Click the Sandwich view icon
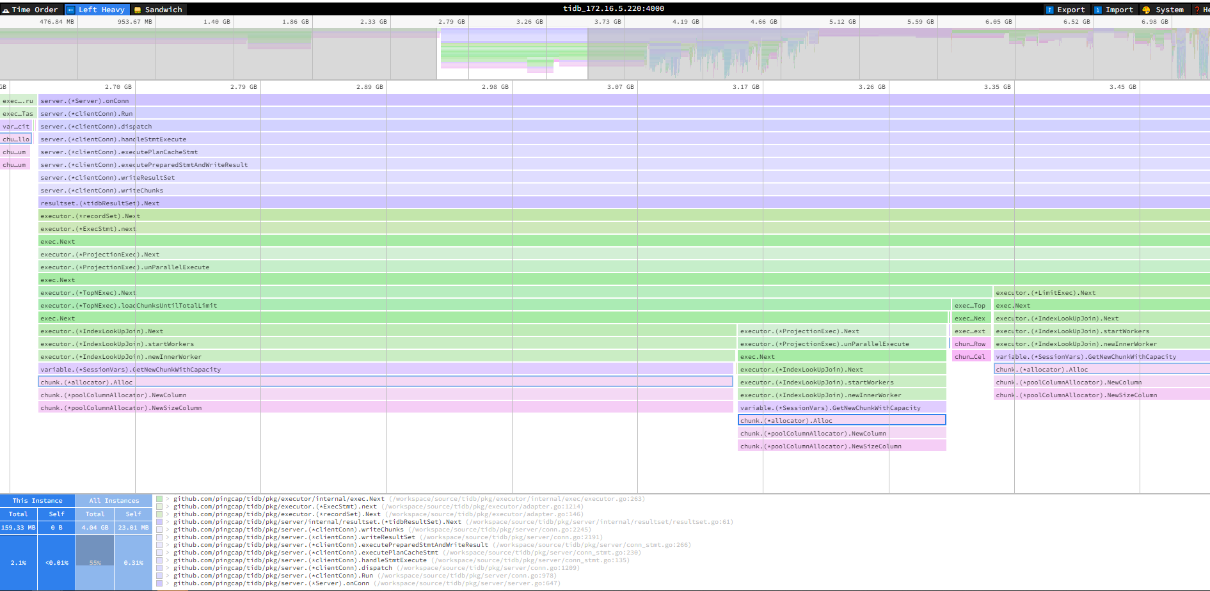Image resolution: width=1210 pixels, height=591 pixels. point(138,10)
